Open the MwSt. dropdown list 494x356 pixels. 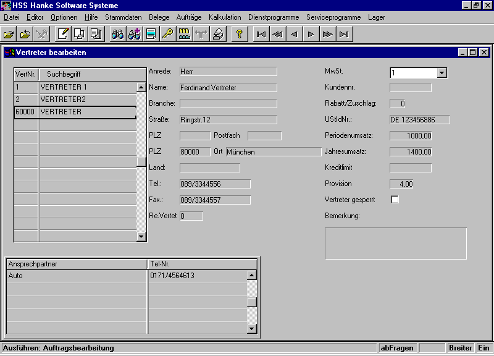442,73
